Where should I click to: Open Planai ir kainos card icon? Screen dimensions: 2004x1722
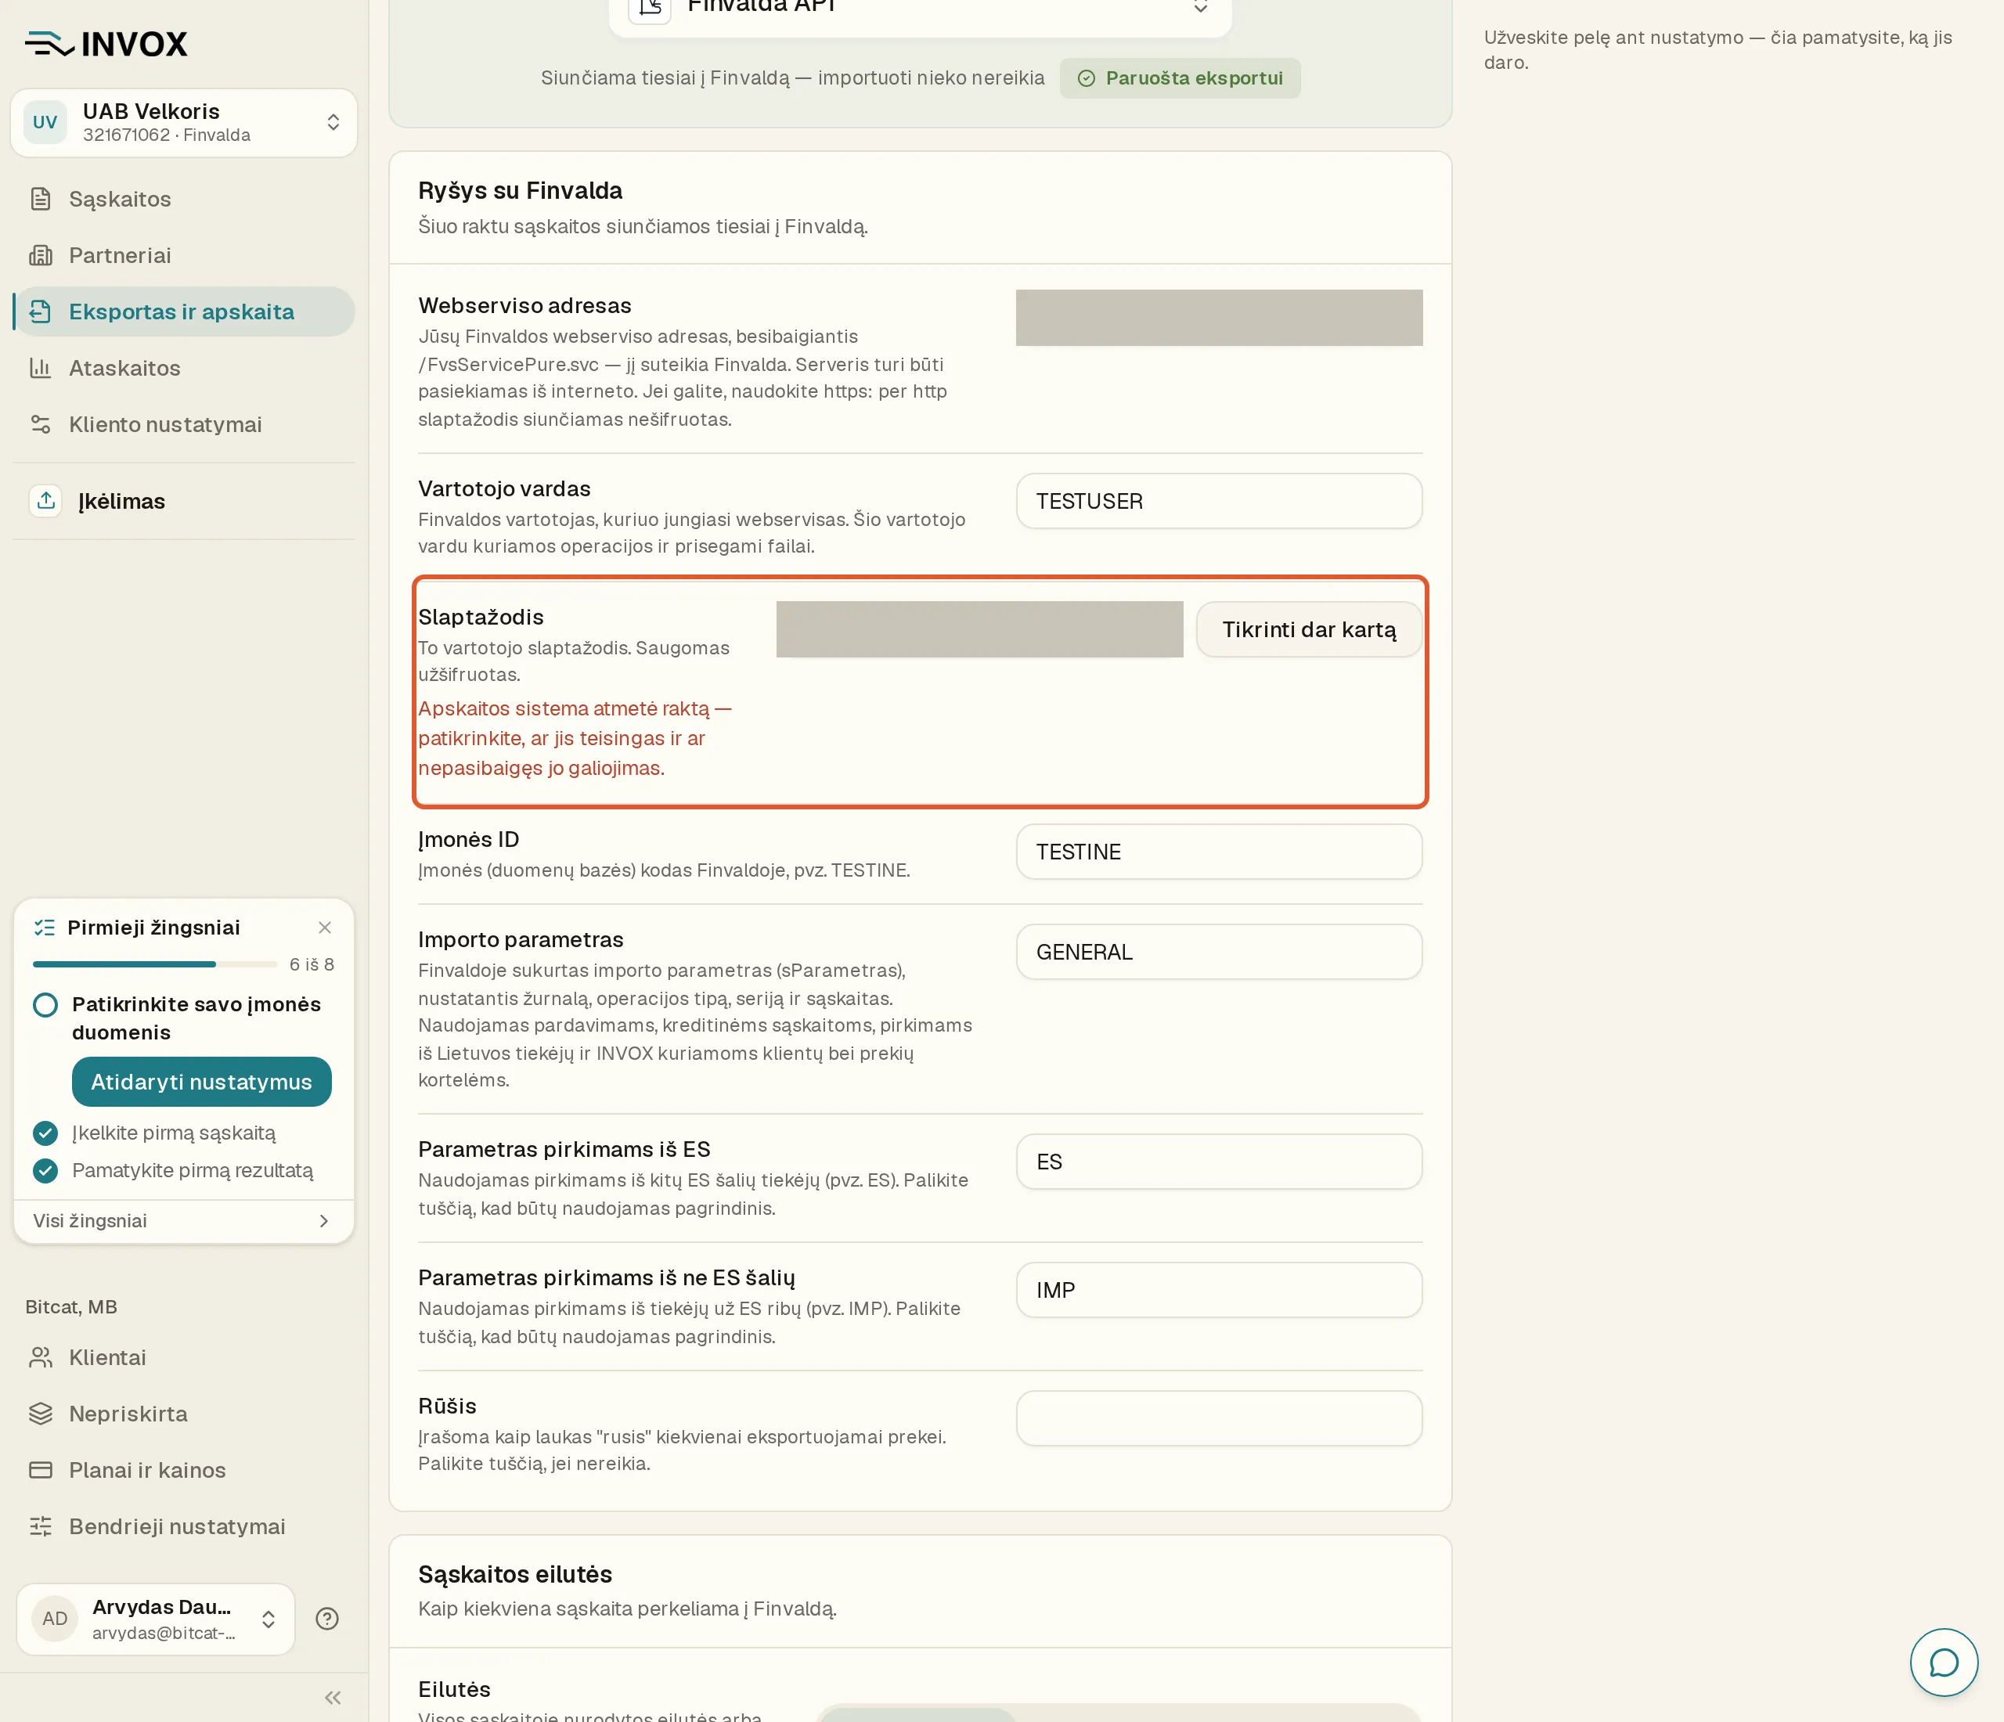pyautogui.click(x=40, y=1471)
